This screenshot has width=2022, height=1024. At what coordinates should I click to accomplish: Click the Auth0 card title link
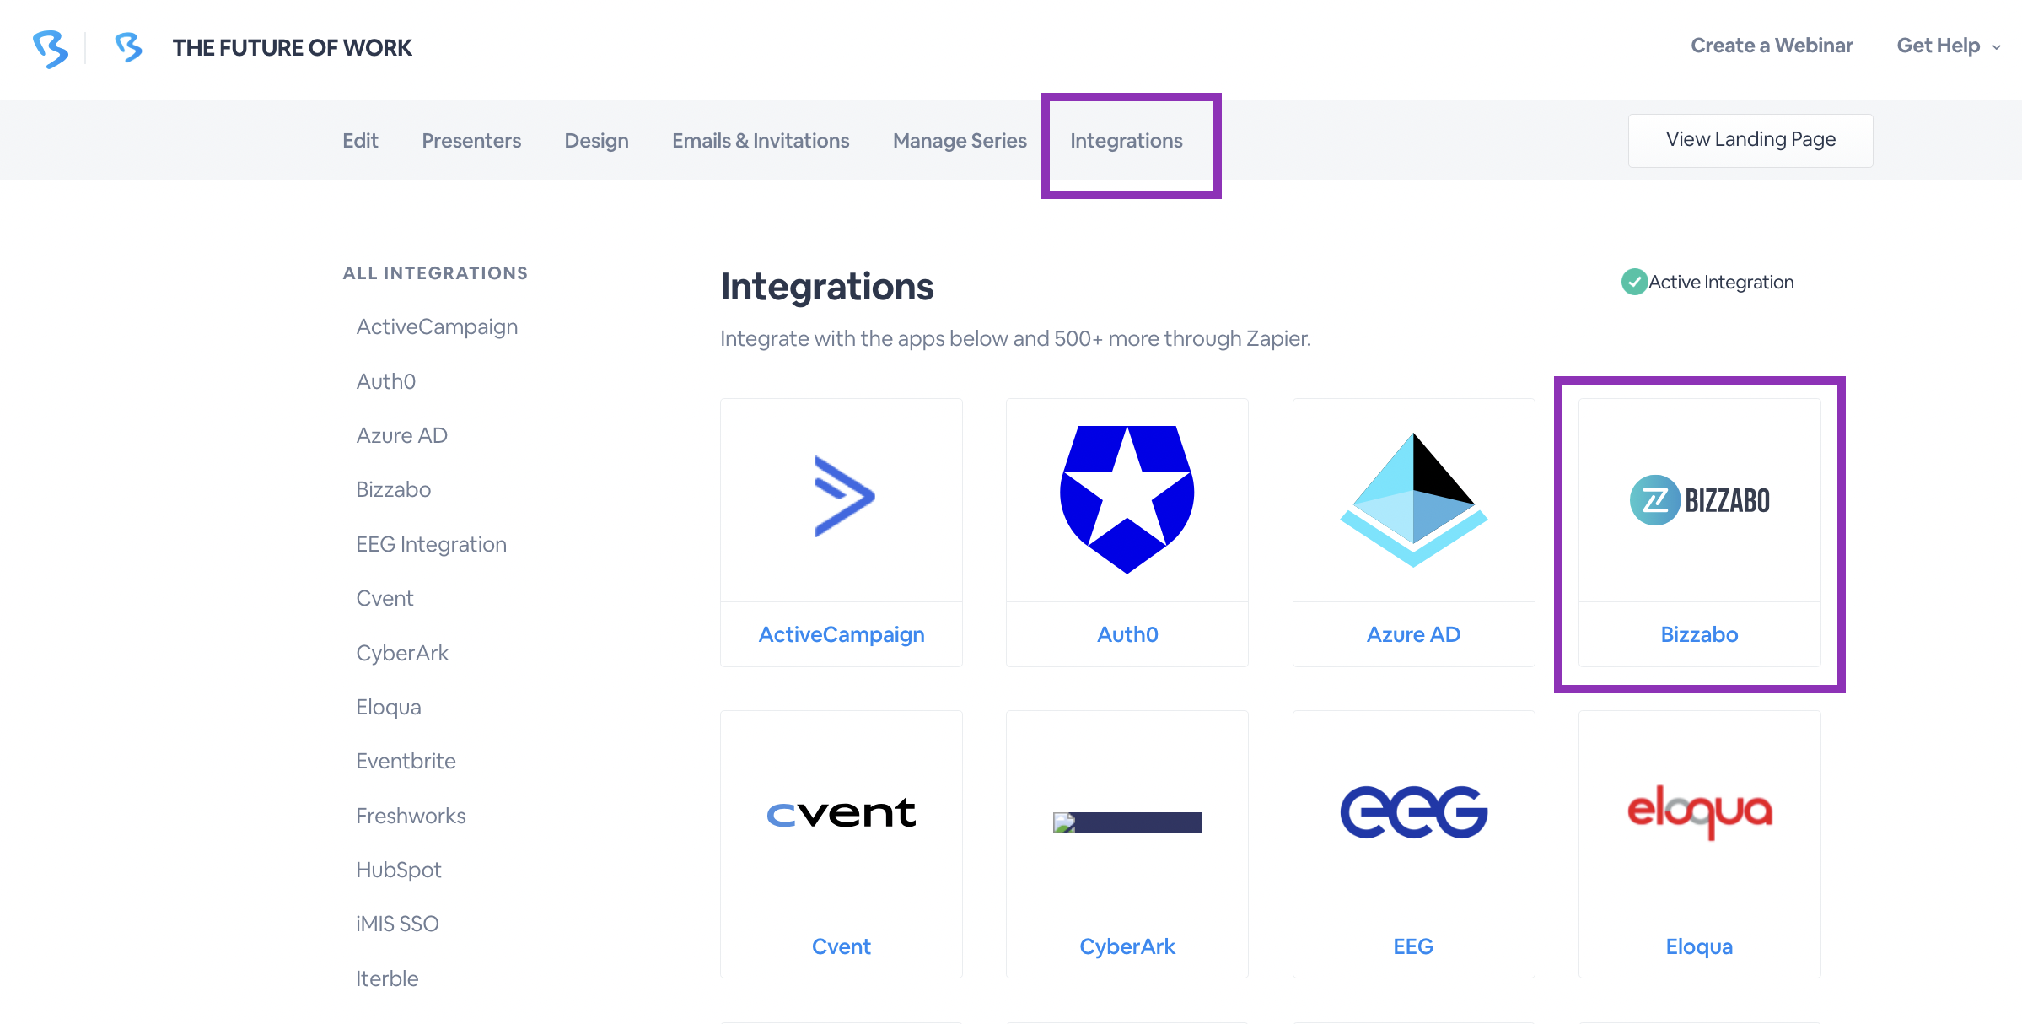point(1127,634)
